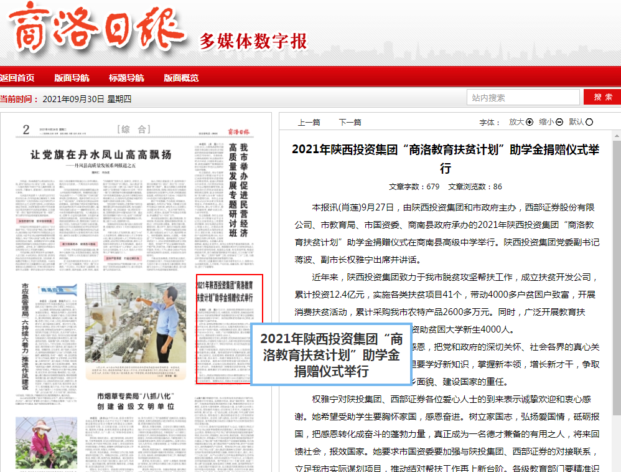
Task: Go to next article via 下一篇
Action: click(x=350, y=122)
